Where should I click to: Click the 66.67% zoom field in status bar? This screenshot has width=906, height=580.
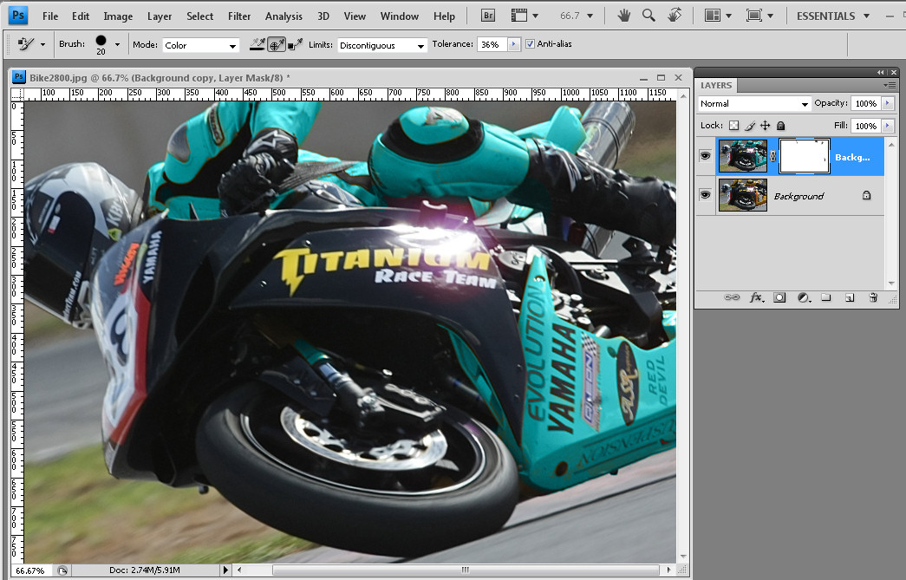(x=31, y=570)
